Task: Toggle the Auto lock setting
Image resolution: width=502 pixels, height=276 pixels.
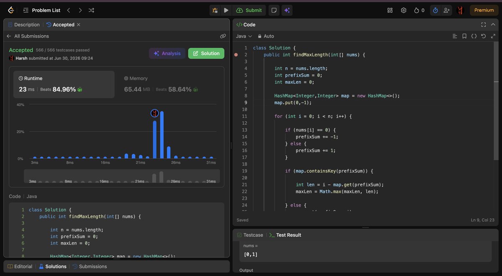Action: click(266, 36)
